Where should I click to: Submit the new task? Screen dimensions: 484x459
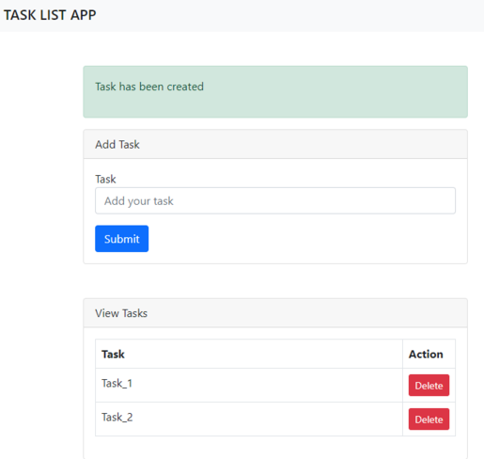click(x=121, y=239)
